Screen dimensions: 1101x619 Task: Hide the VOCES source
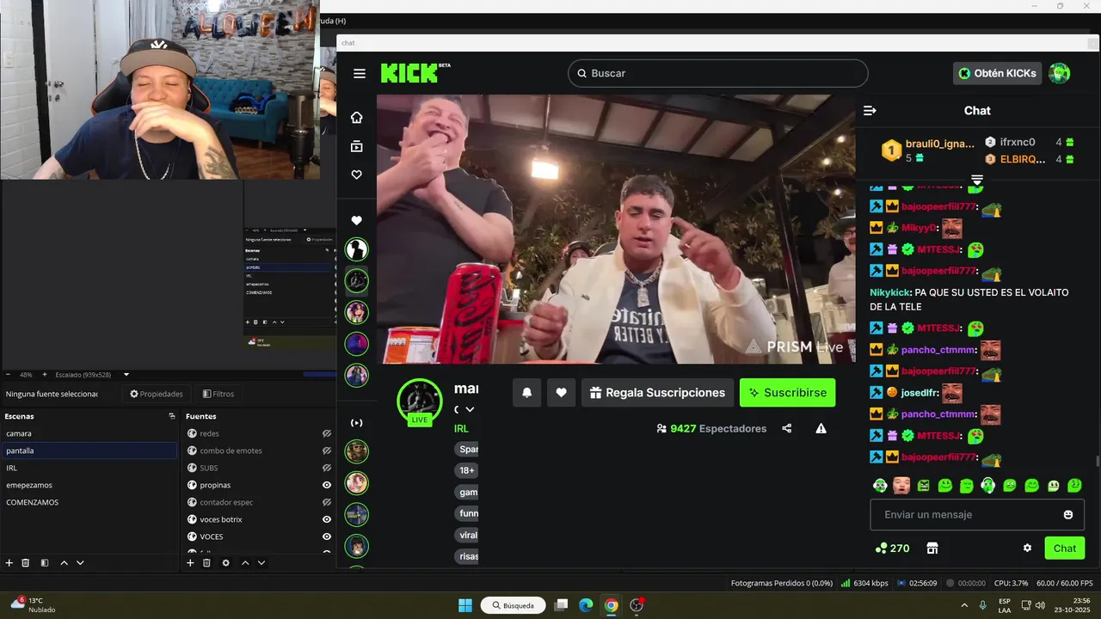(x=327, y=536)
